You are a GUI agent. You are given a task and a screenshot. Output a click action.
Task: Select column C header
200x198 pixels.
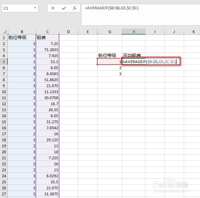pos(48,32)
